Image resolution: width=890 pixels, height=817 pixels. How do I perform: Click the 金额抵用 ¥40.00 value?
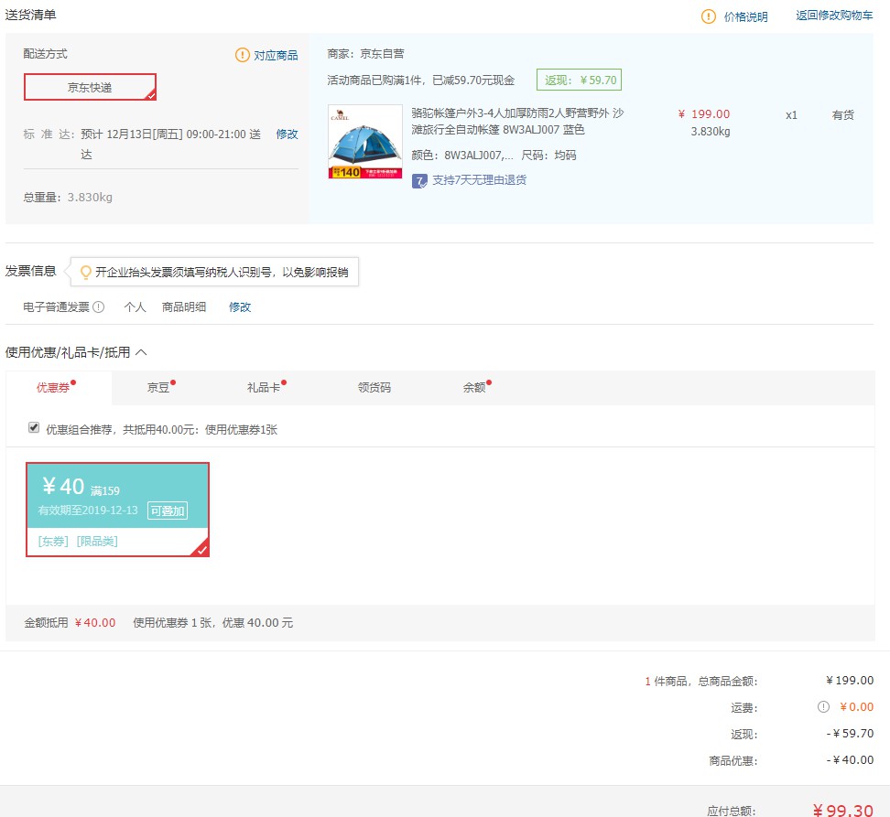(95, 622)
